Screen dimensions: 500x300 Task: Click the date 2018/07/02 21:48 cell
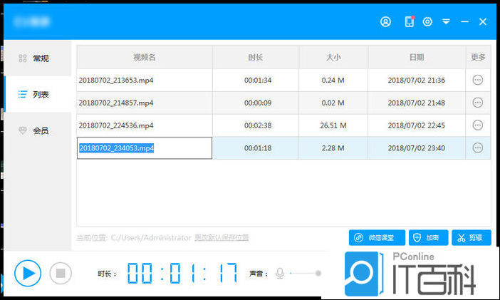[x=417, y=103]
